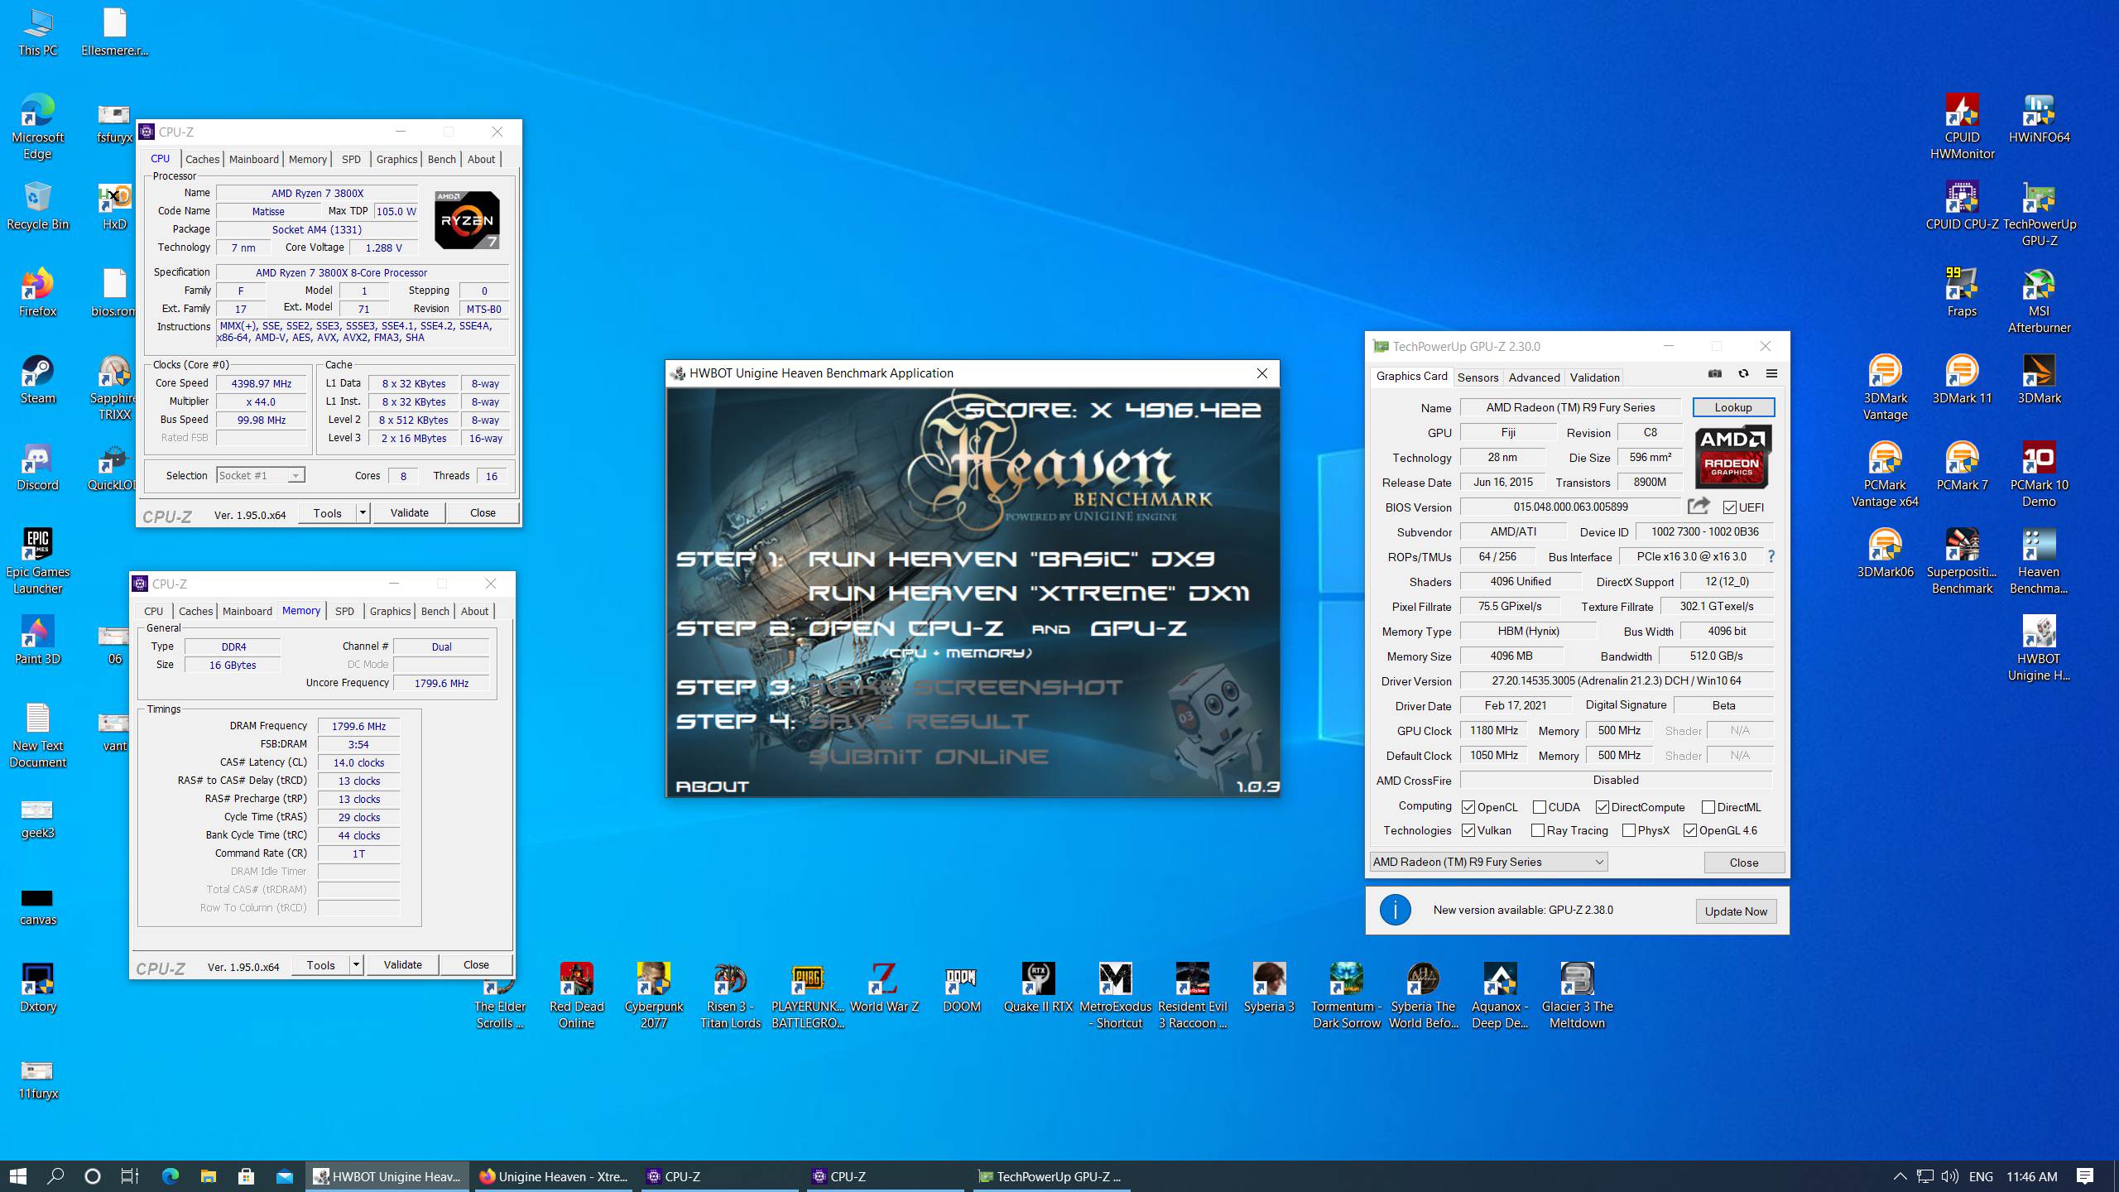Open PCMark 10 Demo icon
This screenshot has height=1192, width=2119.
2039,476
